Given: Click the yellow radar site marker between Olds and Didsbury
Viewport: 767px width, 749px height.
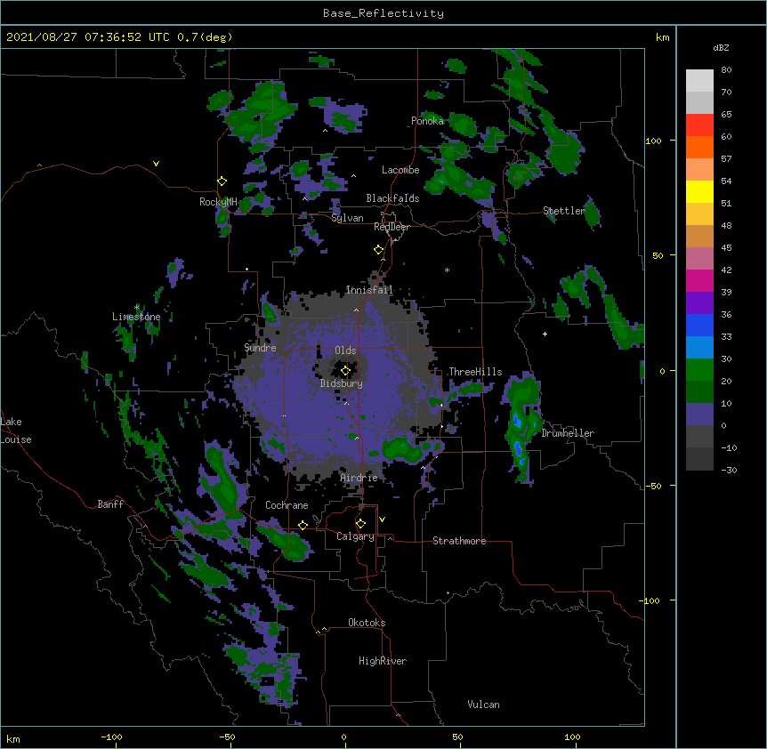Looking at the screenshot, I should coord(345,371).
